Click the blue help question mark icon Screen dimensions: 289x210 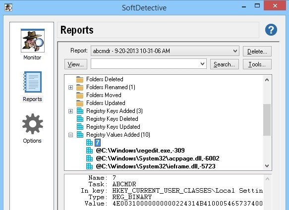click(x=271, y=30)
